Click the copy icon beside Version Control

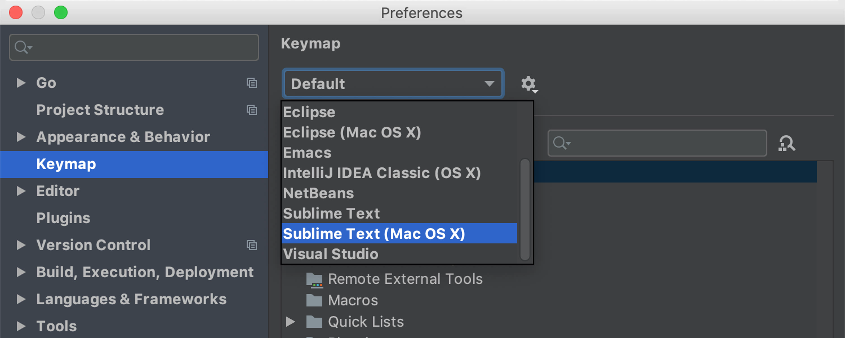pos(252,245)
